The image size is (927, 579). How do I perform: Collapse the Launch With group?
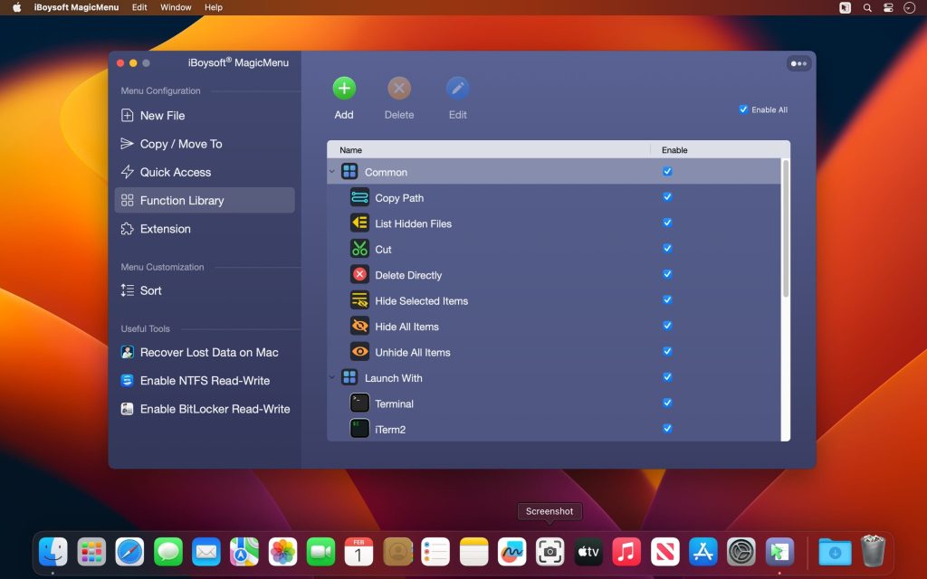[x=331, y=377]
